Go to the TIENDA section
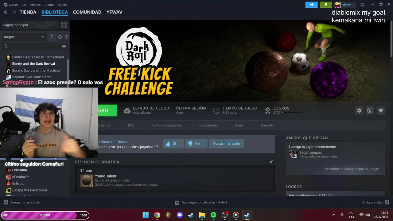The image size is (393, 221). pyautogui.click(x=28, y=12)
